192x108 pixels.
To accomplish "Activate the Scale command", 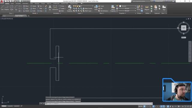I will (33, 11).
